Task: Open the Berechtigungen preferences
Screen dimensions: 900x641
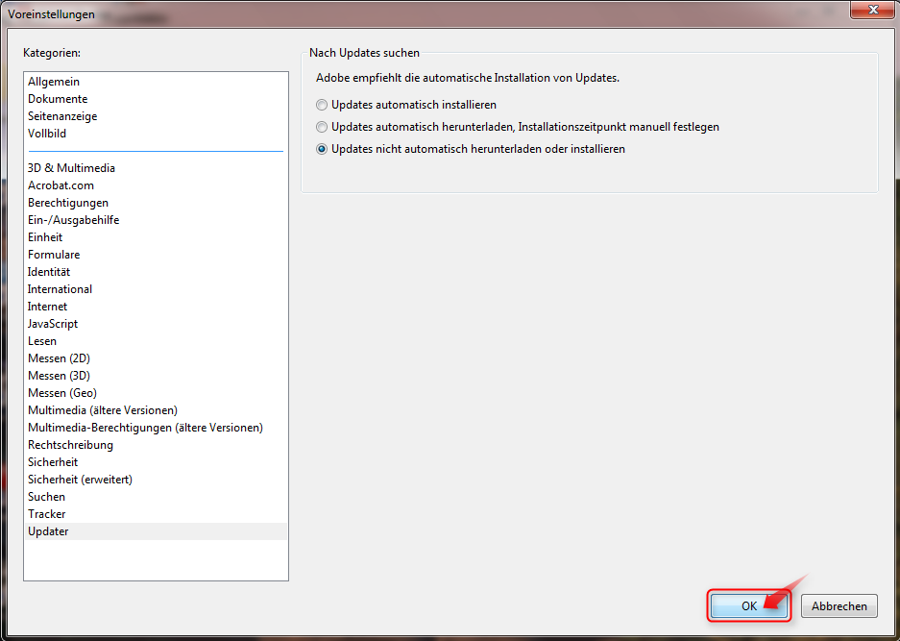Action: (68, 202)
